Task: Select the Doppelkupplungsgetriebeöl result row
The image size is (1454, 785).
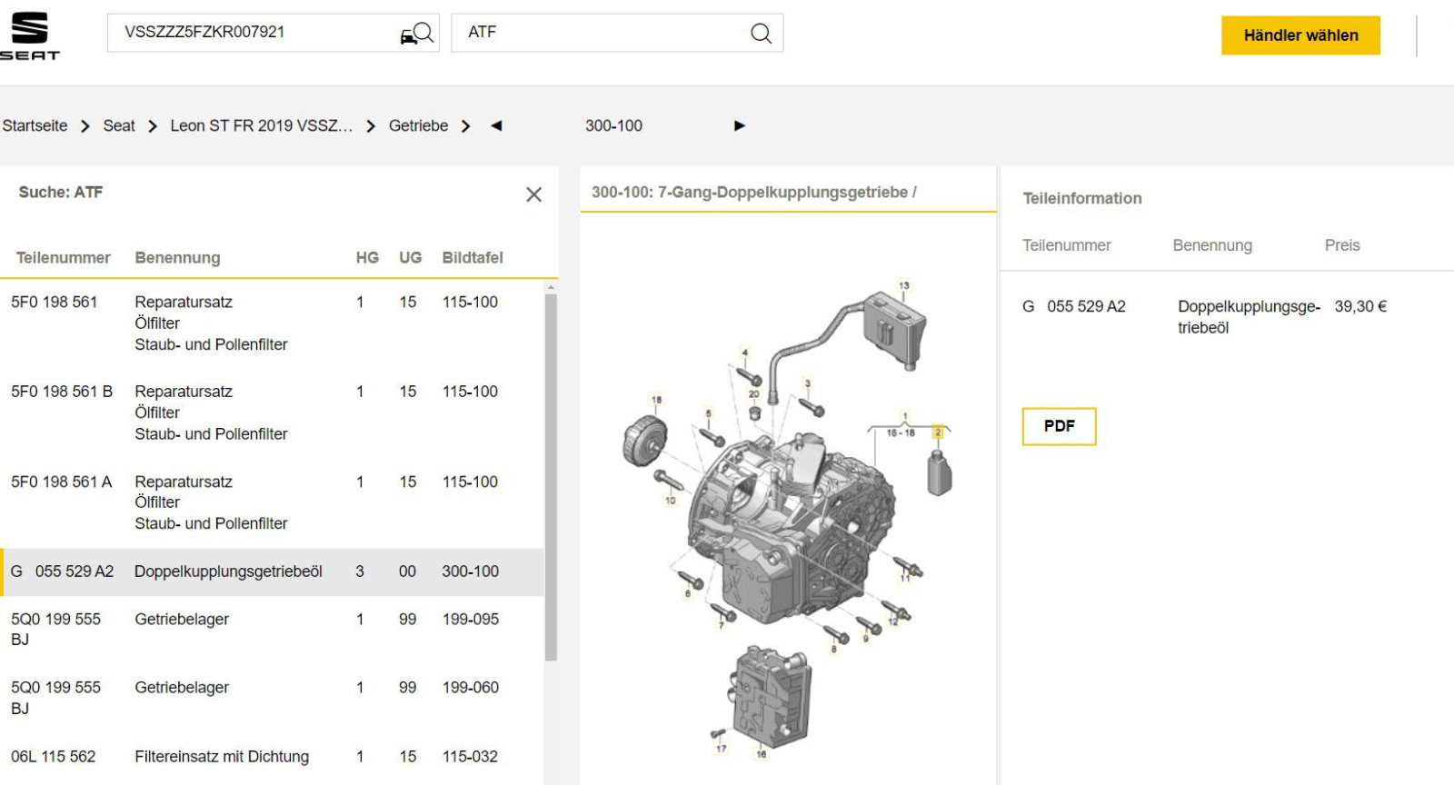Action: coord(227,571)
